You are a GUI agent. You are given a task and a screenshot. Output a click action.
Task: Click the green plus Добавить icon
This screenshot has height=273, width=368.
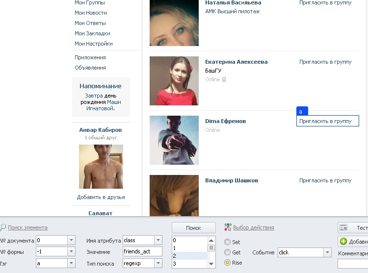tap(343, 241)
